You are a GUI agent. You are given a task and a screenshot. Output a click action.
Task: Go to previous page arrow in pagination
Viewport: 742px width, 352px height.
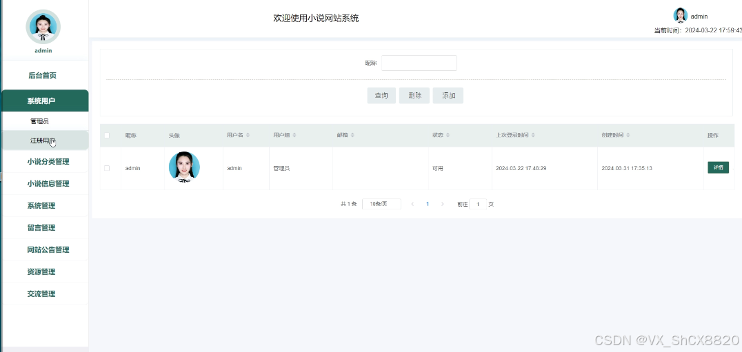click(412, 204)
